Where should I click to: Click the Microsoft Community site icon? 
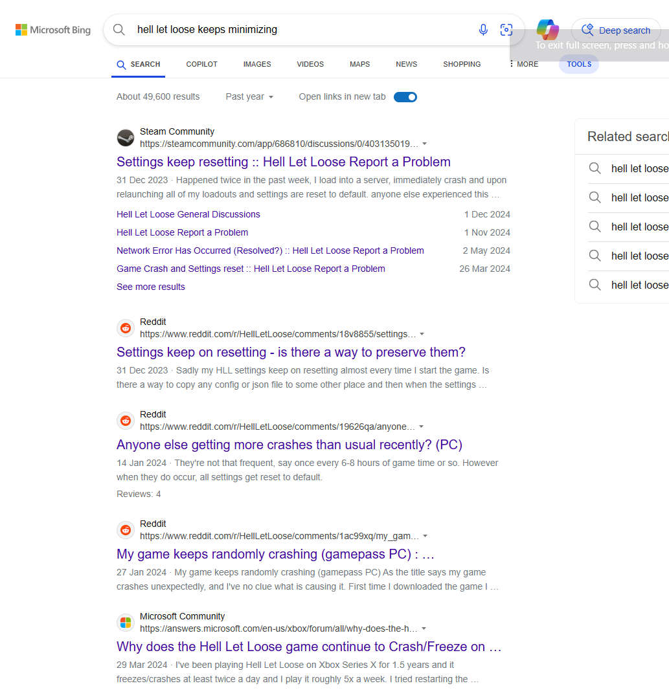tap(126, 623)
